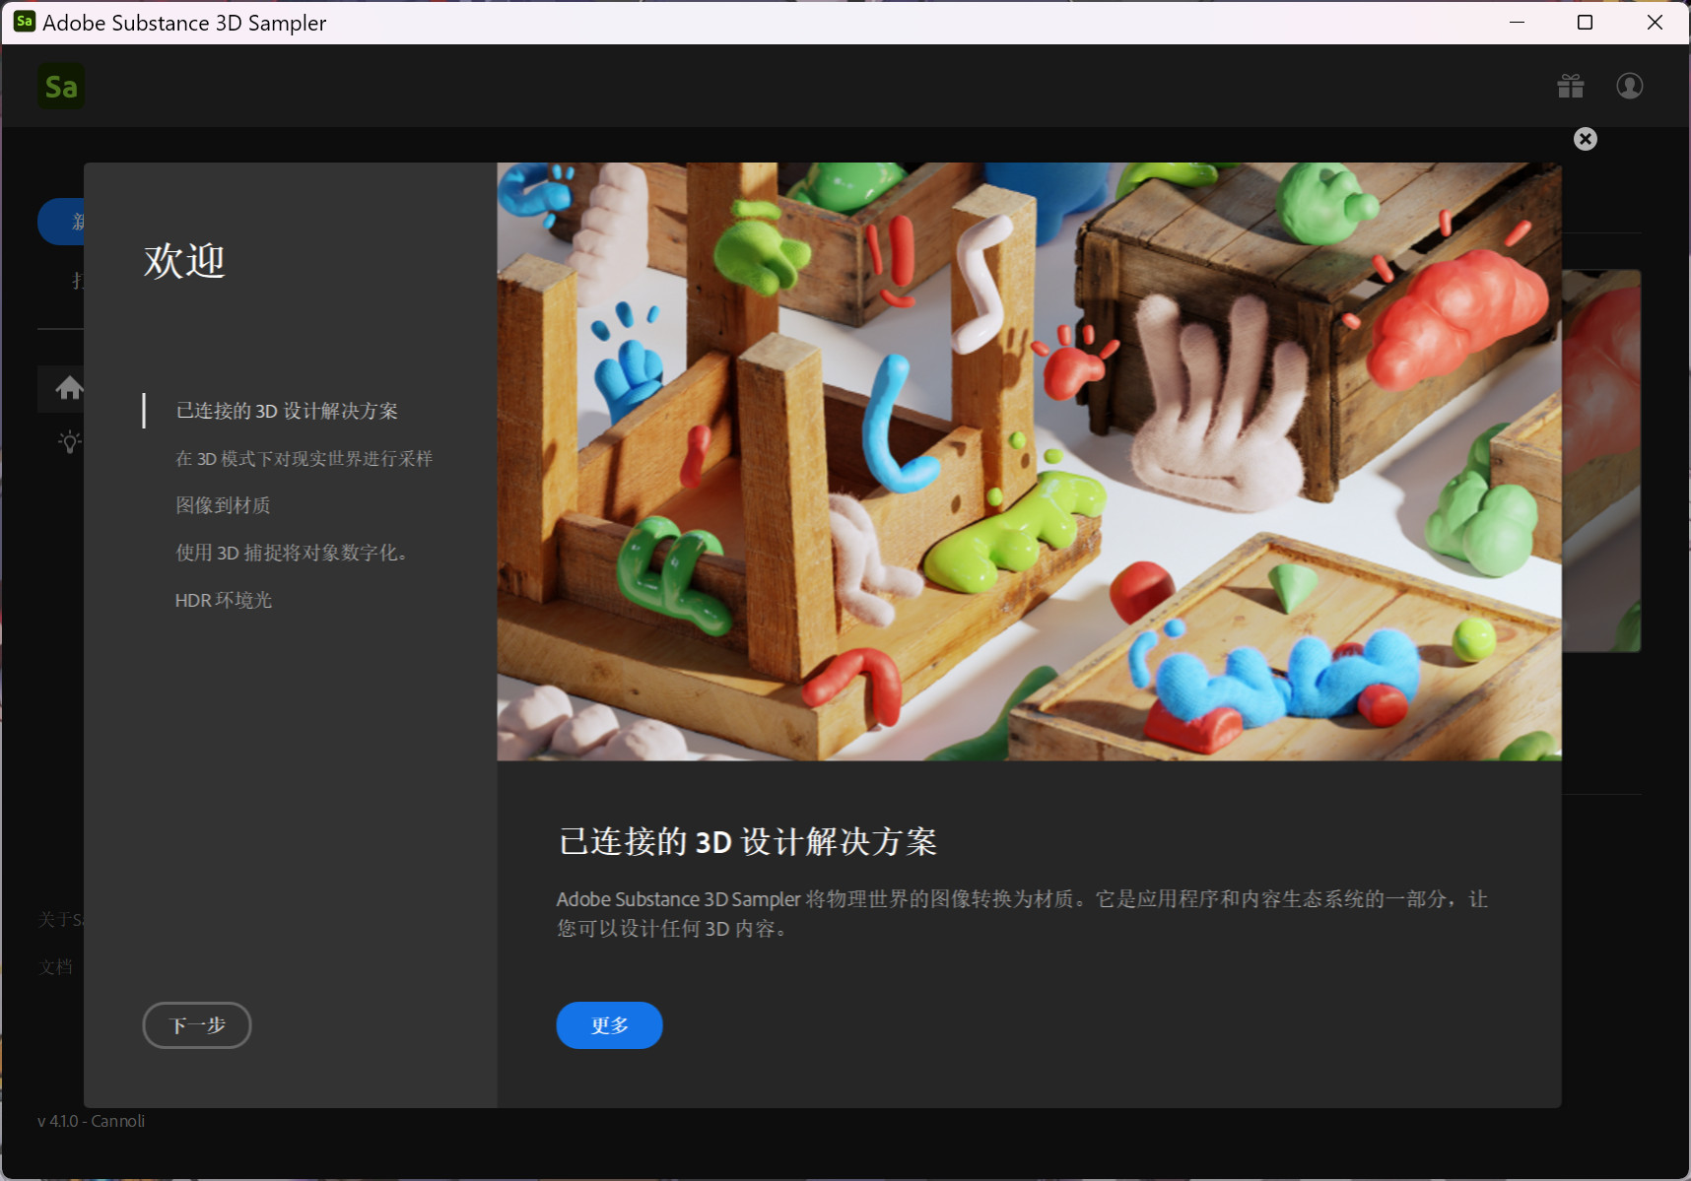This screenshot has height=1181, width=1691.
Task: Click the blue 更多 button
Action: [x=609, y=1025]
